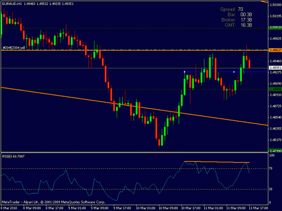Viewport: 282px width, 211px height.
Task: Click the current price tag 1.49351
Action: coord(275,68)
